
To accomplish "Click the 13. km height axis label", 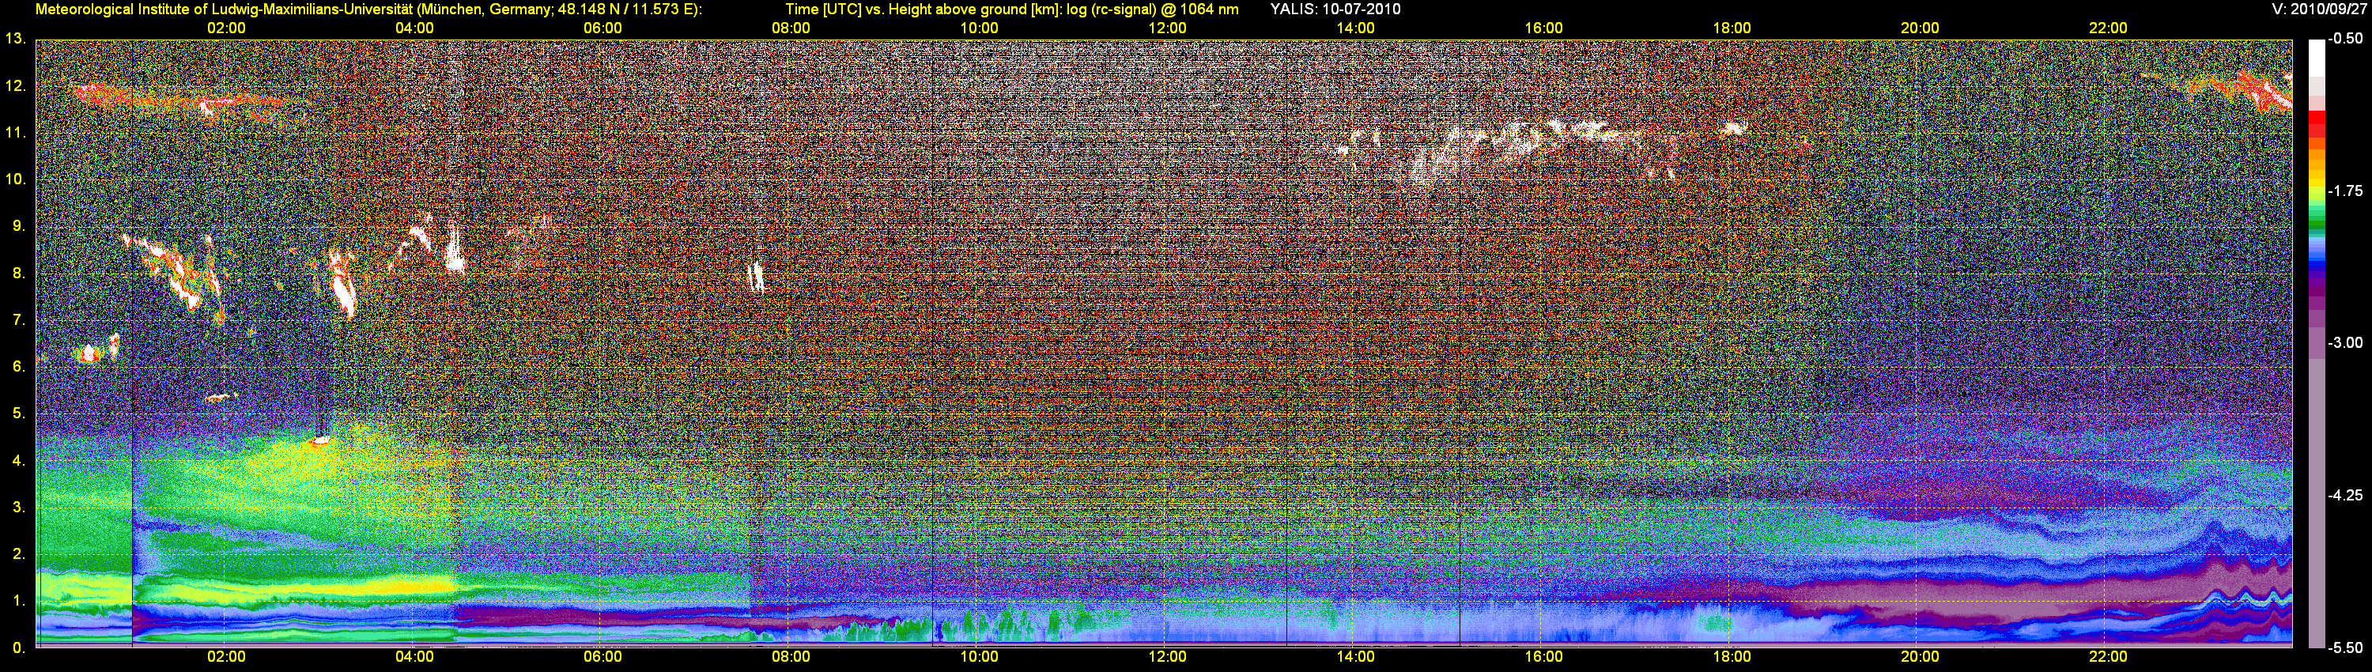I will point(15,39).
